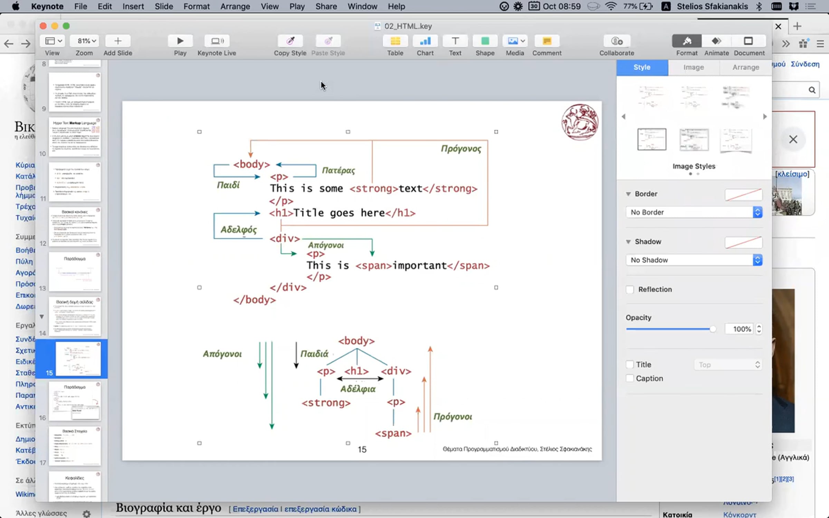Select slide 9 thumbnail in navigator
This screenshot has width=829, height=518.
[x=75, y=92]
